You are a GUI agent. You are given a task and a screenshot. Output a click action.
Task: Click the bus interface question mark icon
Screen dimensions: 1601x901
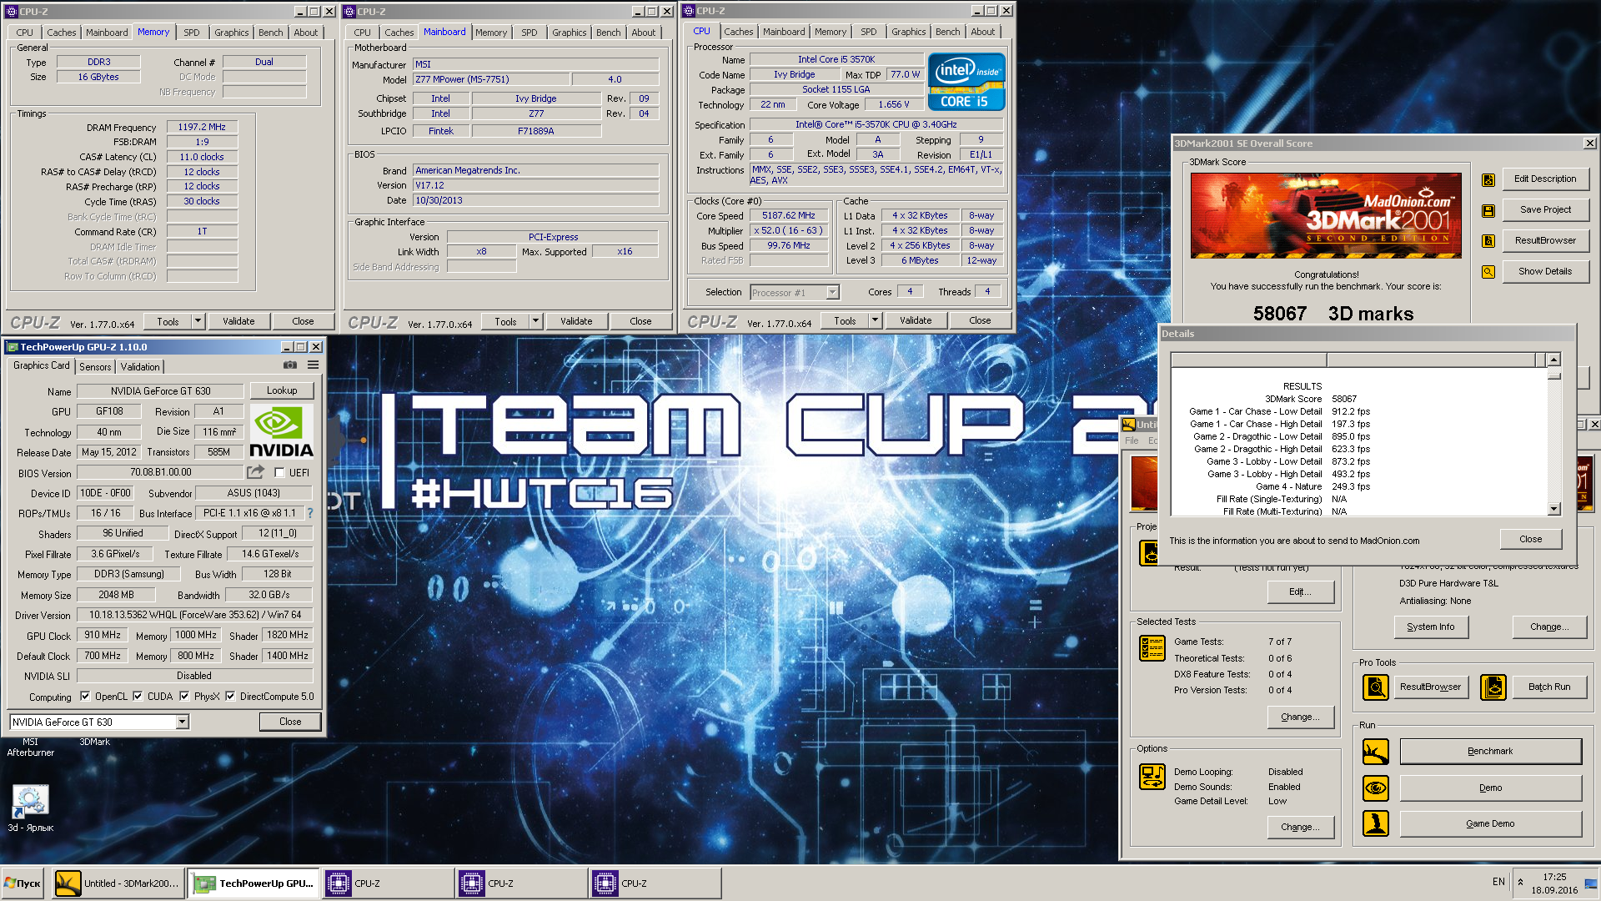pyautogui.click(x=310, y=513)
